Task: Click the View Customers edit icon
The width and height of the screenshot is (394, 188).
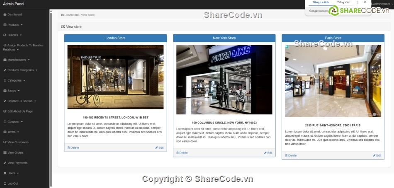Action: point(5,142)
